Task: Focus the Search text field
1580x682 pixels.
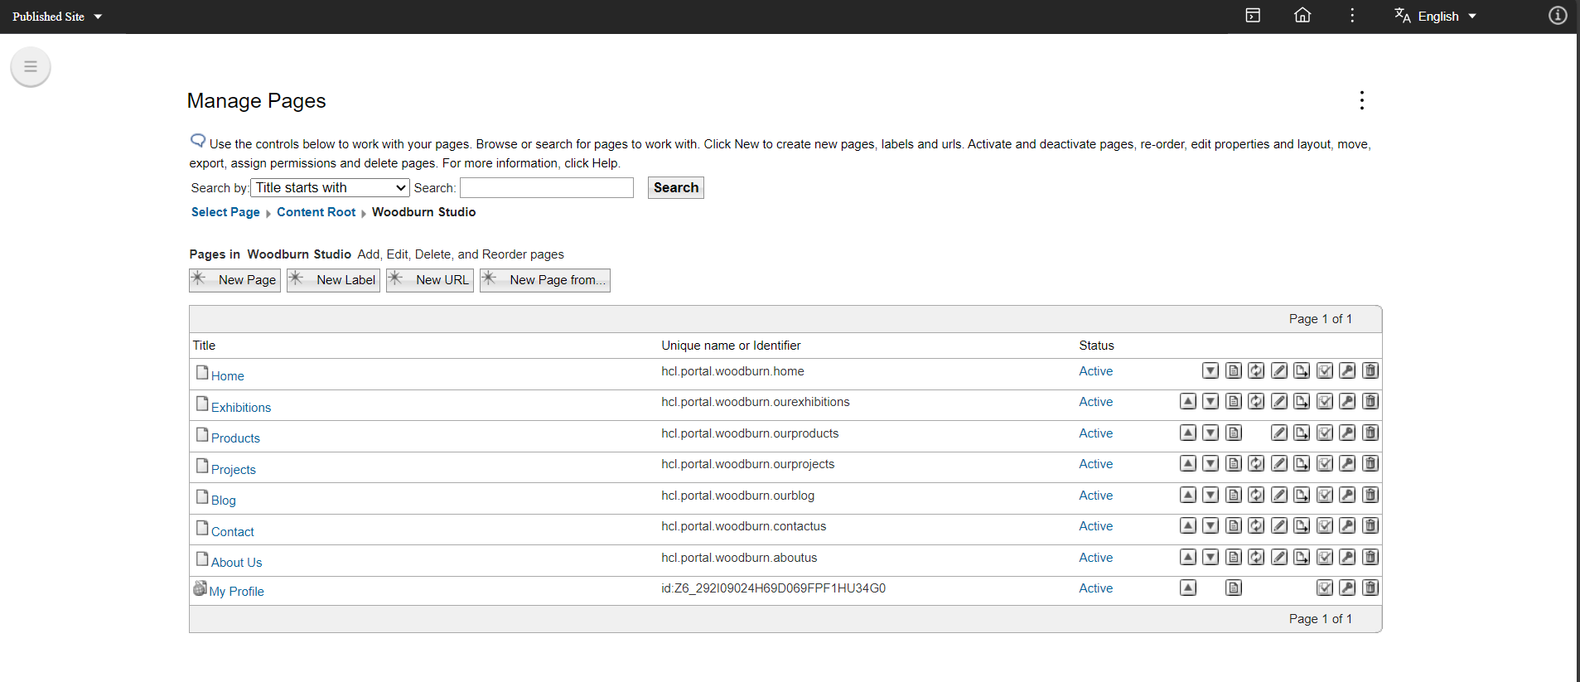Action: [546, 188]
